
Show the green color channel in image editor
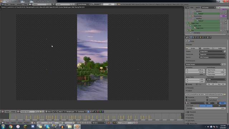[x=100, y=111]
